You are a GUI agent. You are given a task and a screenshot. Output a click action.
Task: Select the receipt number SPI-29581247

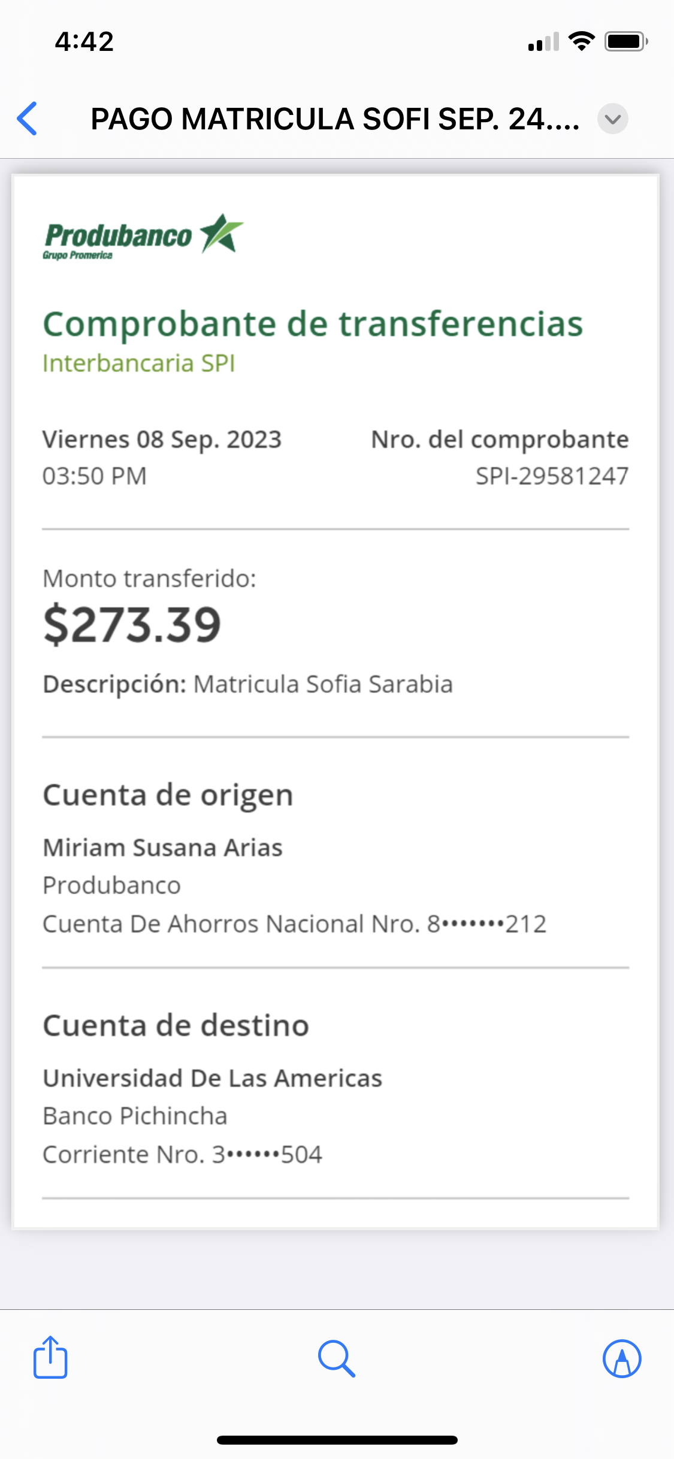pos(552,476)
